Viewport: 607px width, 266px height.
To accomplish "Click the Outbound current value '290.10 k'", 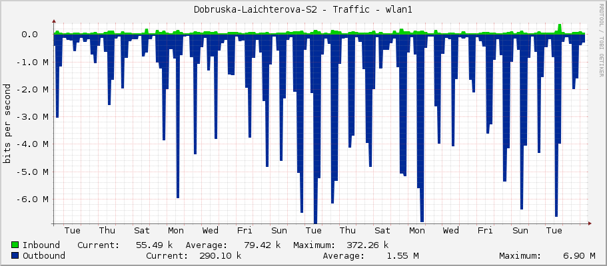I will pos(220,255).
